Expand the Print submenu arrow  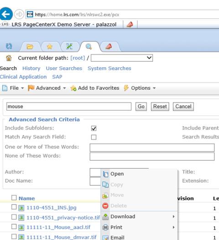pos(173,227)
